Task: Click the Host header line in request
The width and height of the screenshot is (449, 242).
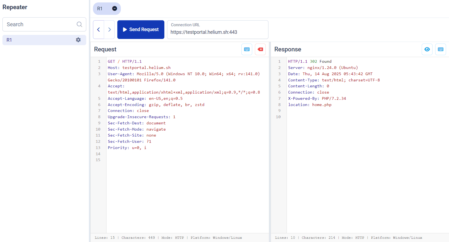Action: coord(139,68)
